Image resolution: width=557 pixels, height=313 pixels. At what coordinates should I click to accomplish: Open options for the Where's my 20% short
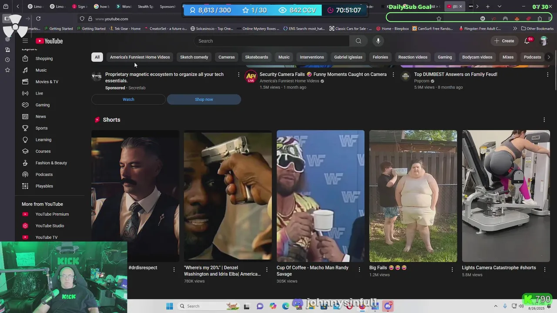coord(267,270)
